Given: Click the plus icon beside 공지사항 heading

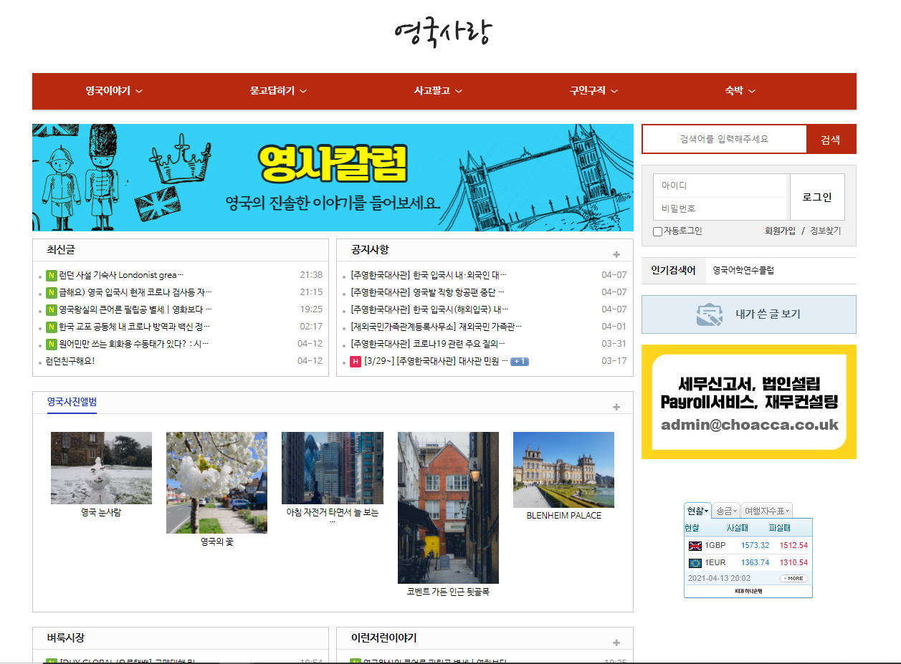Looking at the screenshot, I should [x=616, y=254].
